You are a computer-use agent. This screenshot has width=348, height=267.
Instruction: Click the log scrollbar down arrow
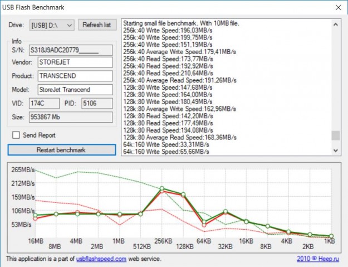(x=335, y=151)
